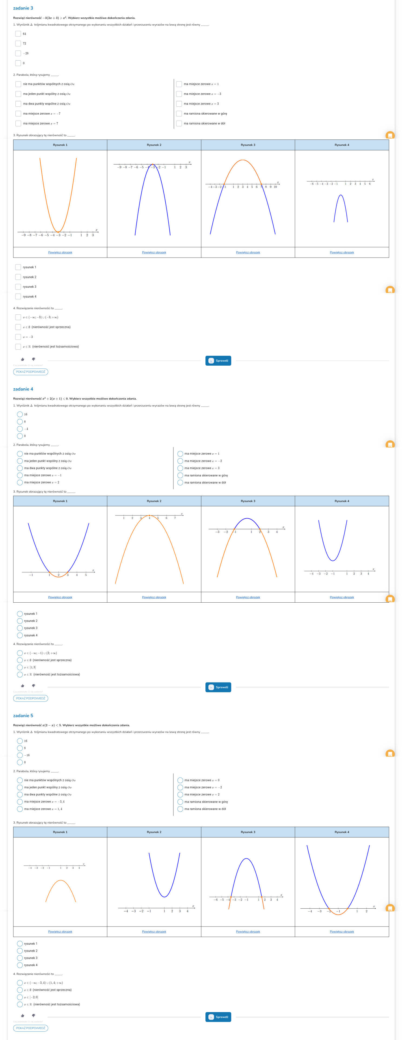Click thumbs down icon under zadanie 4
Image resolution: width=404 pixels, height=1040 pixels.
34,685
